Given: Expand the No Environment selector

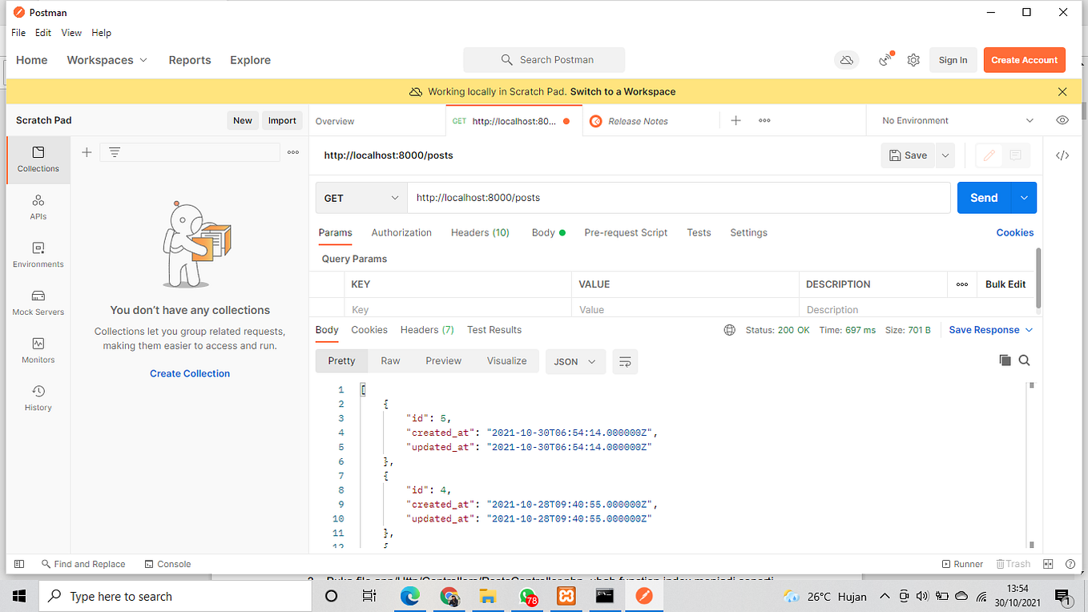Looking at the screenshot, I should point(953,119).
